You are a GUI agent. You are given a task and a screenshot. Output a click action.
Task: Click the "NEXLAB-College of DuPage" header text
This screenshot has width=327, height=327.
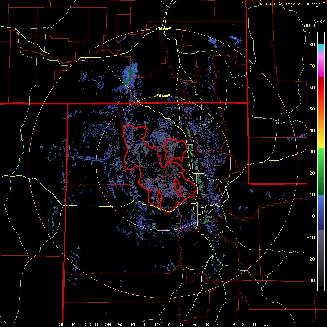(x=291, y=4)
